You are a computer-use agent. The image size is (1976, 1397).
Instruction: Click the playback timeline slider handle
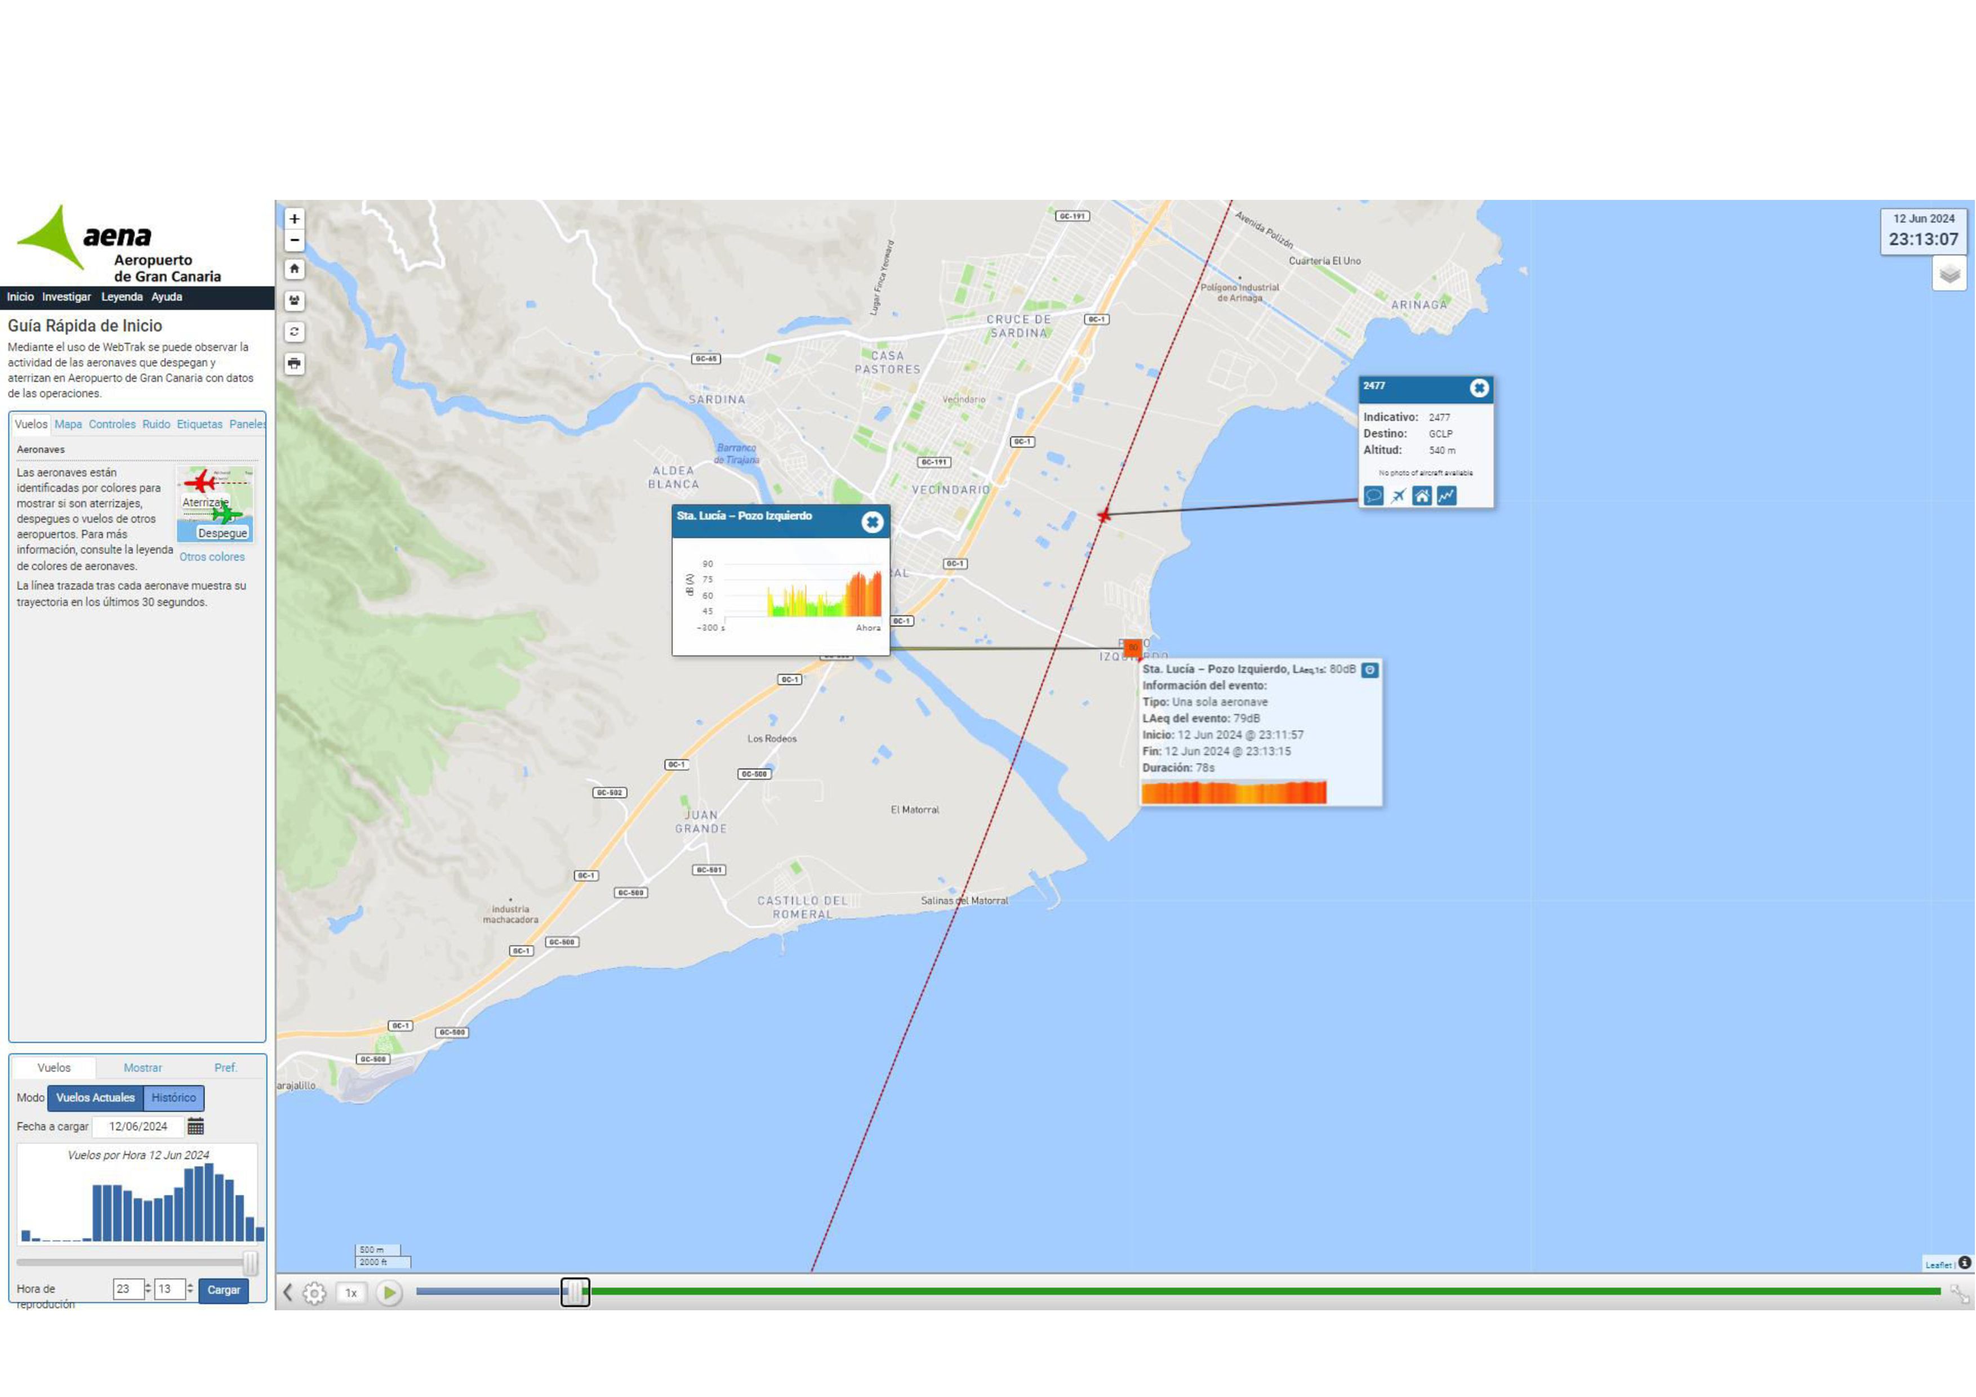[x=575, y=1291]
